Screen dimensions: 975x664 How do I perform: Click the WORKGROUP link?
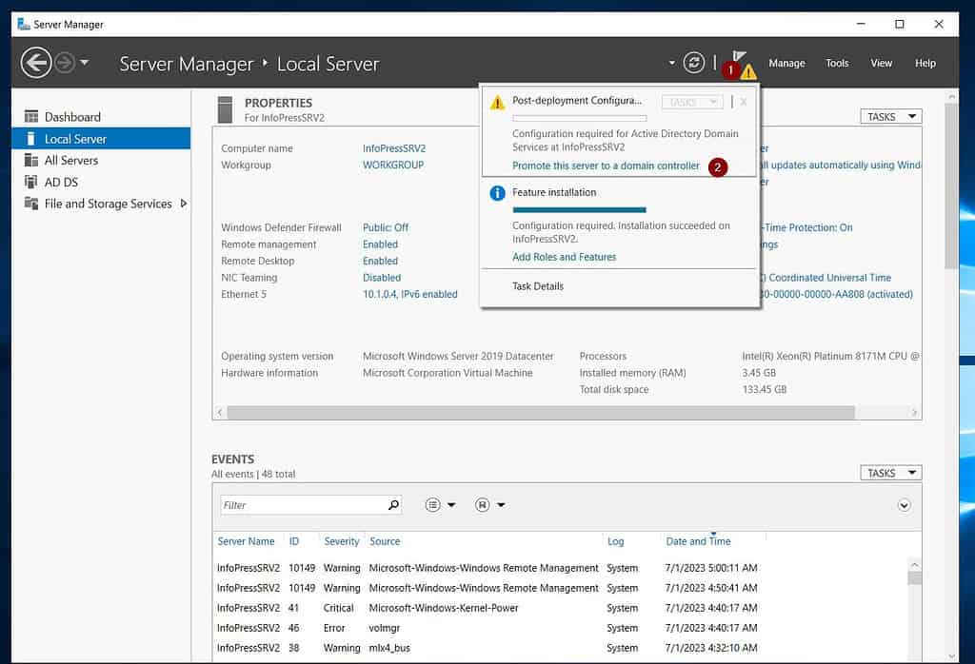(x=393, y=166)
